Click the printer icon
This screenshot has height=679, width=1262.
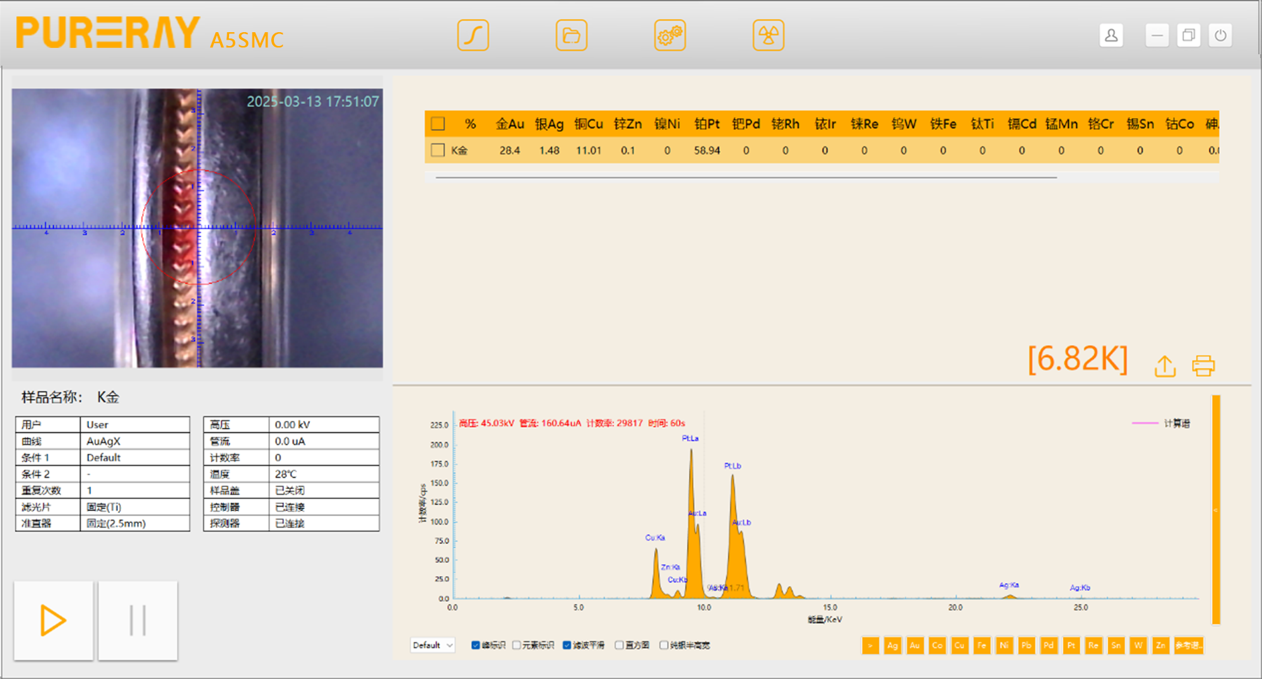1203,366
